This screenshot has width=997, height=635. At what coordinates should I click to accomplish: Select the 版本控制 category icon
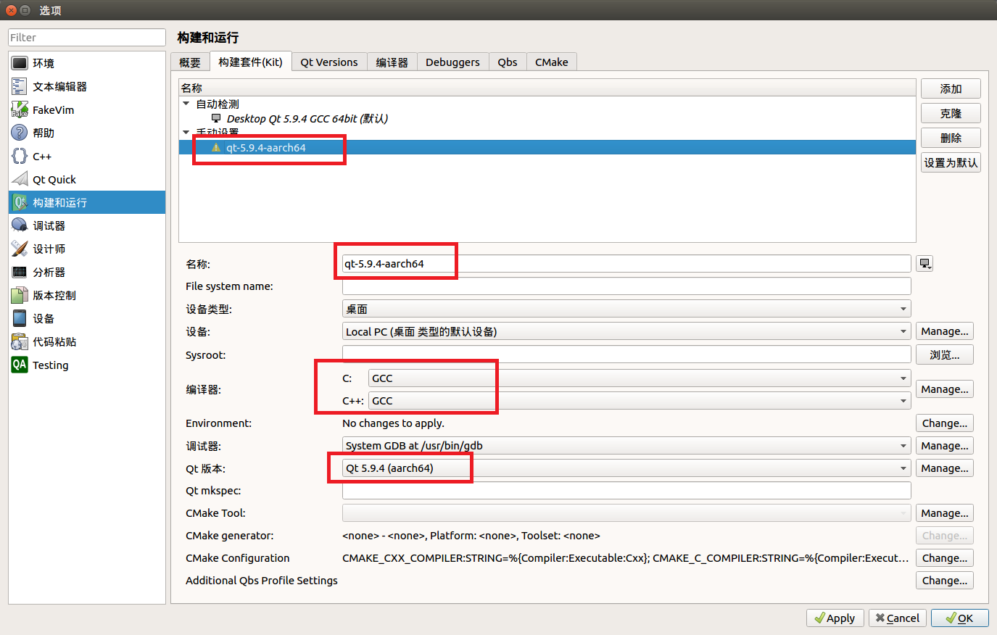pos(20,295)
